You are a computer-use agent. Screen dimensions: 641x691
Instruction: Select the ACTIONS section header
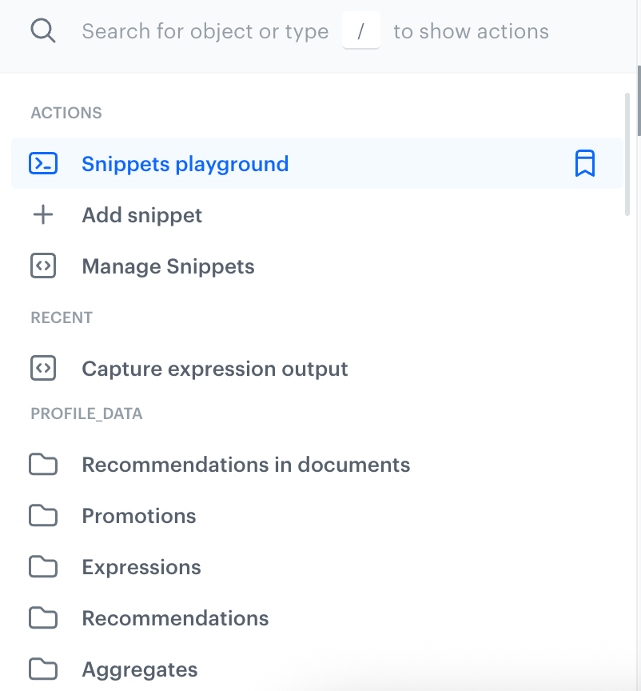(66, 113)
